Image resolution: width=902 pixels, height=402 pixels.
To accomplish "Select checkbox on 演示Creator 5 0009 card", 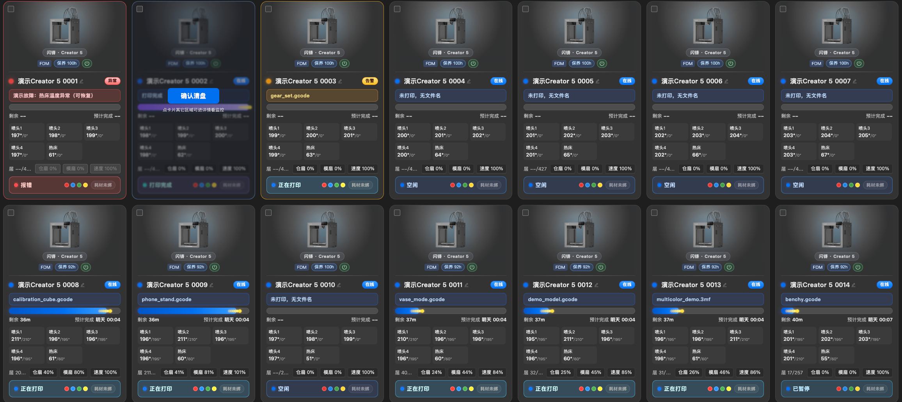I will point(140,213).
